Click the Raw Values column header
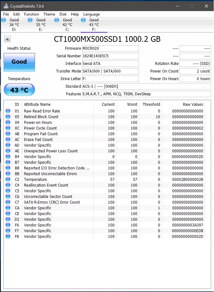214x292 pixels. pos(193,105)
